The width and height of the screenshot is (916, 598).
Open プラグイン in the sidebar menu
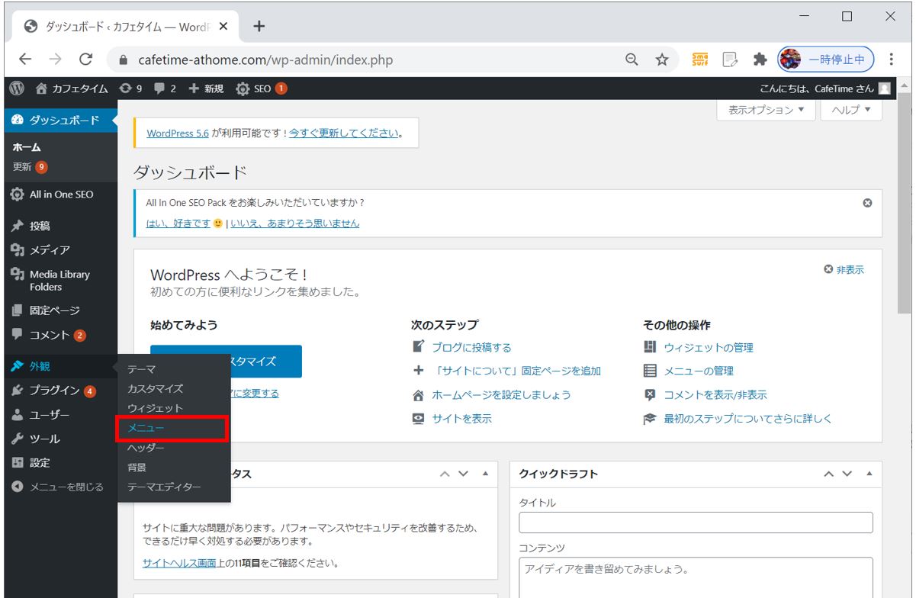tap(55, 391)
